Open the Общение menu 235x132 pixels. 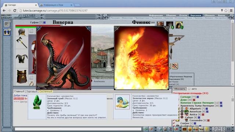[171, 15]
